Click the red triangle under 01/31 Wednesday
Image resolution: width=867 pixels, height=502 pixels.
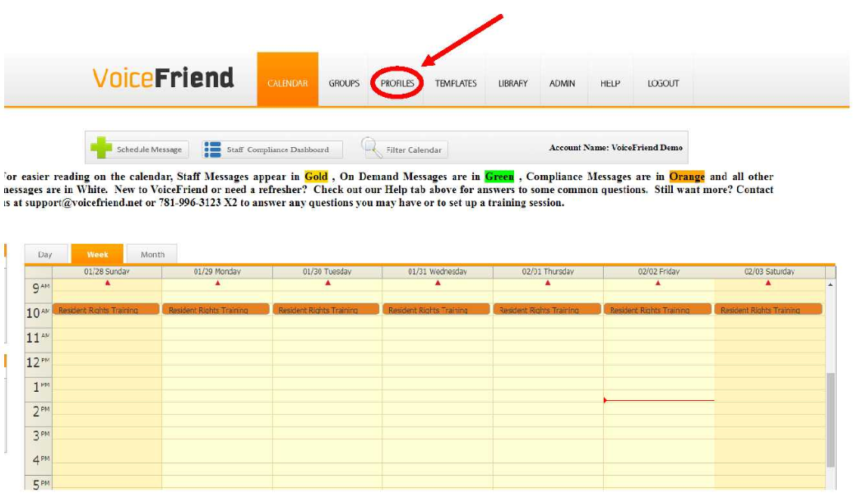click(438, 283)
